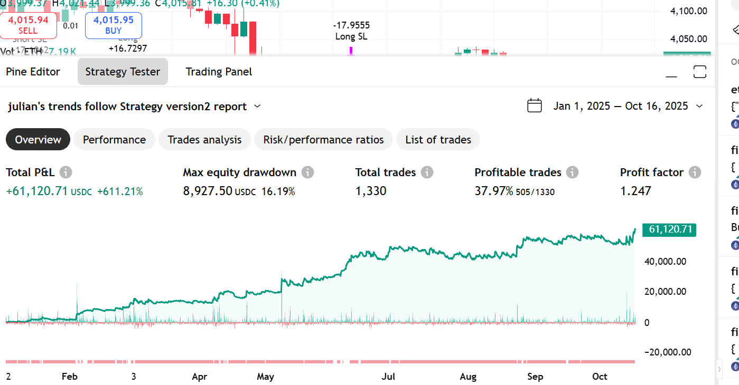Viewport: 739px width, 385px height.
Task: Click info icon beside Profitable trades
Action: [572, 172]
